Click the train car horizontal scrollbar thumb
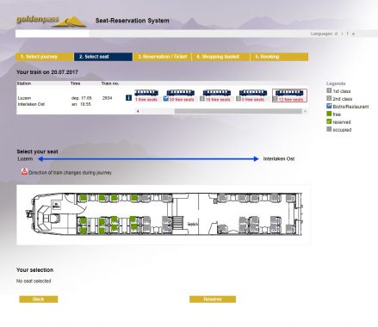The image size is (378, 327). click(x=239, y=111)
